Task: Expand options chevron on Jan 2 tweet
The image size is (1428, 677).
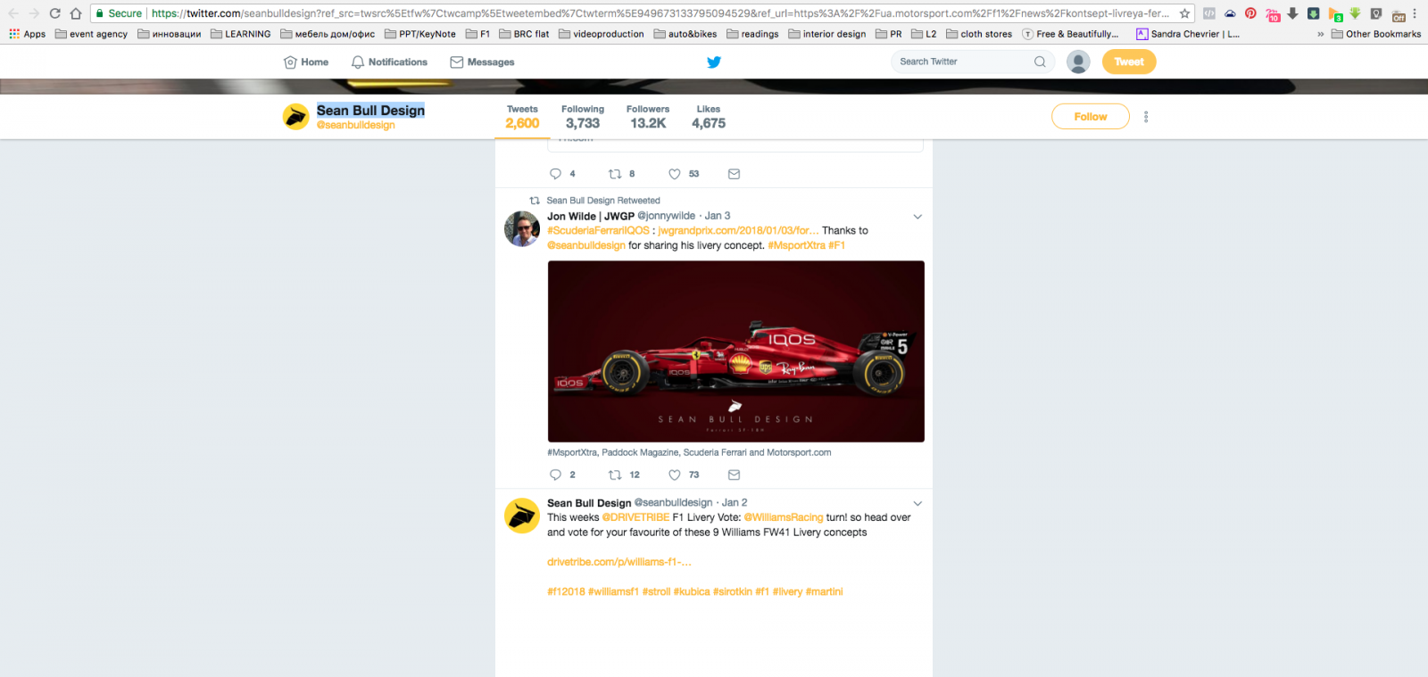Action: (917, 504)
